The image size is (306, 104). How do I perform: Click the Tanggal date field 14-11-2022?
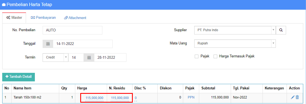coord(83,44)
